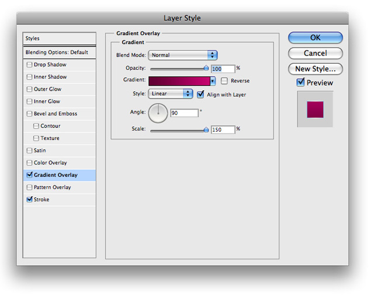
Task: Click the Scale slider handle
Action: pyautogui.click(x=206, y=130)
